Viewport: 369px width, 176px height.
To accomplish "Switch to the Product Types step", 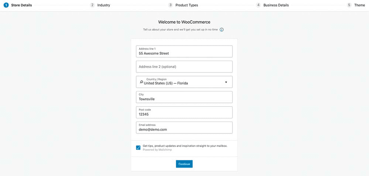I will (x=187, y=5).
